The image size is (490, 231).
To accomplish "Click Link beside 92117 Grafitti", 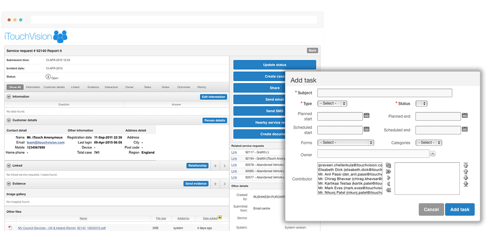I will pyautogui.click(x=234, y=152).
